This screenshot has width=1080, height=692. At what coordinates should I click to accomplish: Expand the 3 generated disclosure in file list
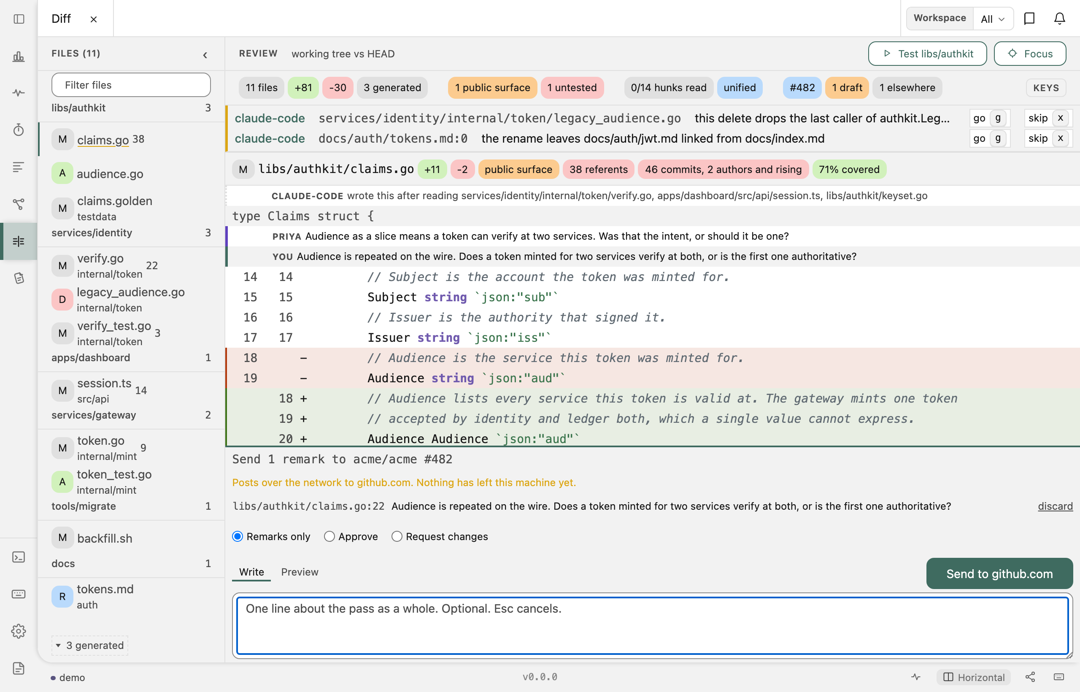pyautogui.click(x=90, y=645)
